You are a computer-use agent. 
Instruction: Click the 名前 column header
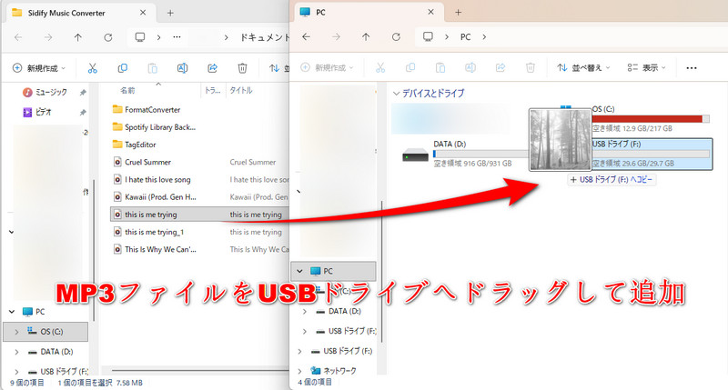click(x=127, y=90)
